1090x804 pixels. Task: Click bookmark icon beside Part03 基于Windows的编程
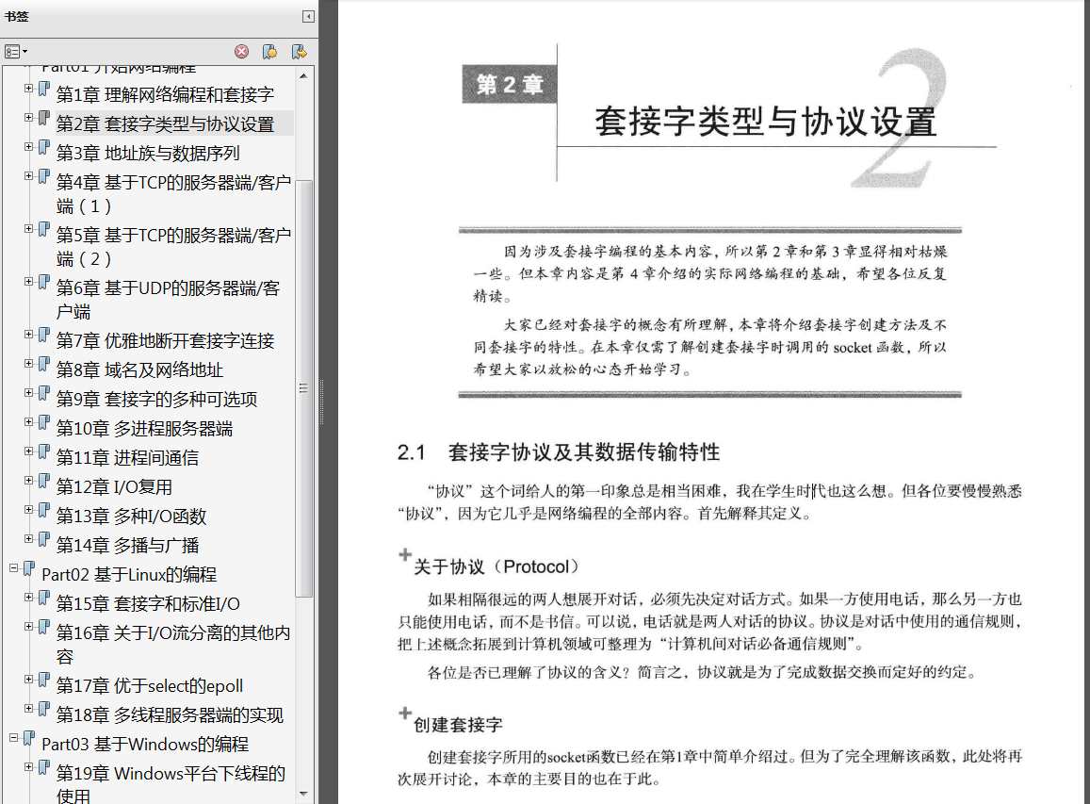tap(29, 739)
